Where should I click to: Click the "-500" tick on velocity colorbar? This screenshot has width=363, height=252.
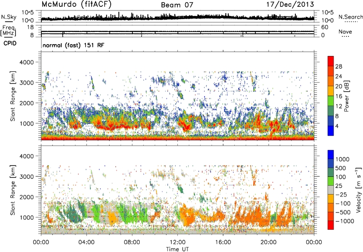tap(343, 212)
